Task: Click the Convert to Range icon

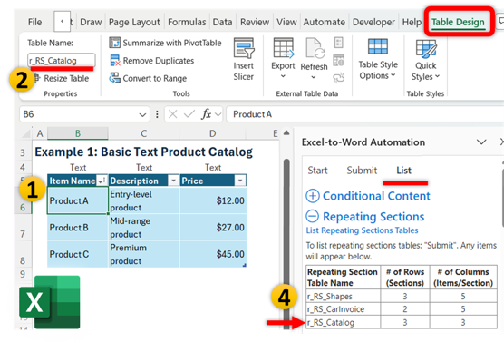Action: tap(114, 78)
